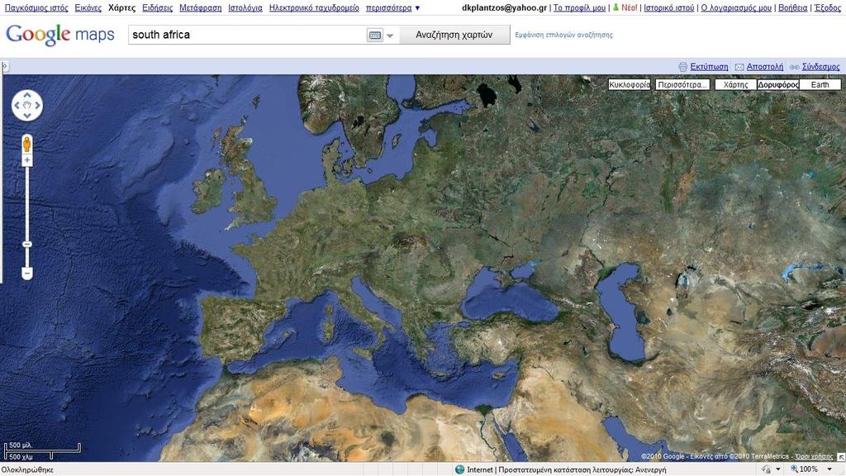Open the Το προφίλ μου link

[579, 8]
